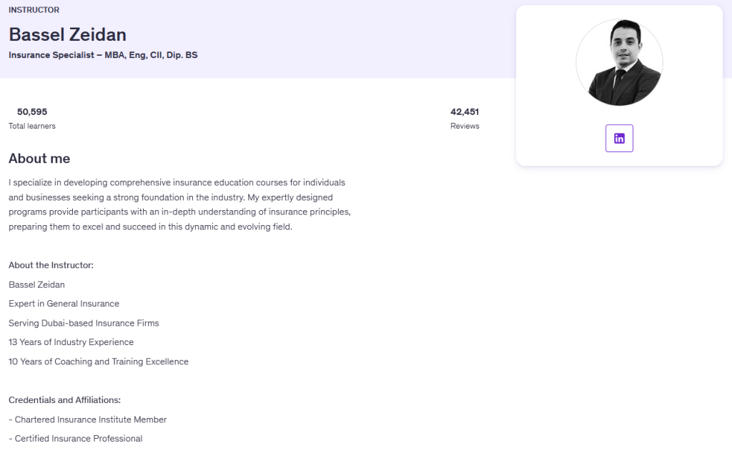732x453 pixels.
Task: Click the Total learners label
Action: click(32, 126)
